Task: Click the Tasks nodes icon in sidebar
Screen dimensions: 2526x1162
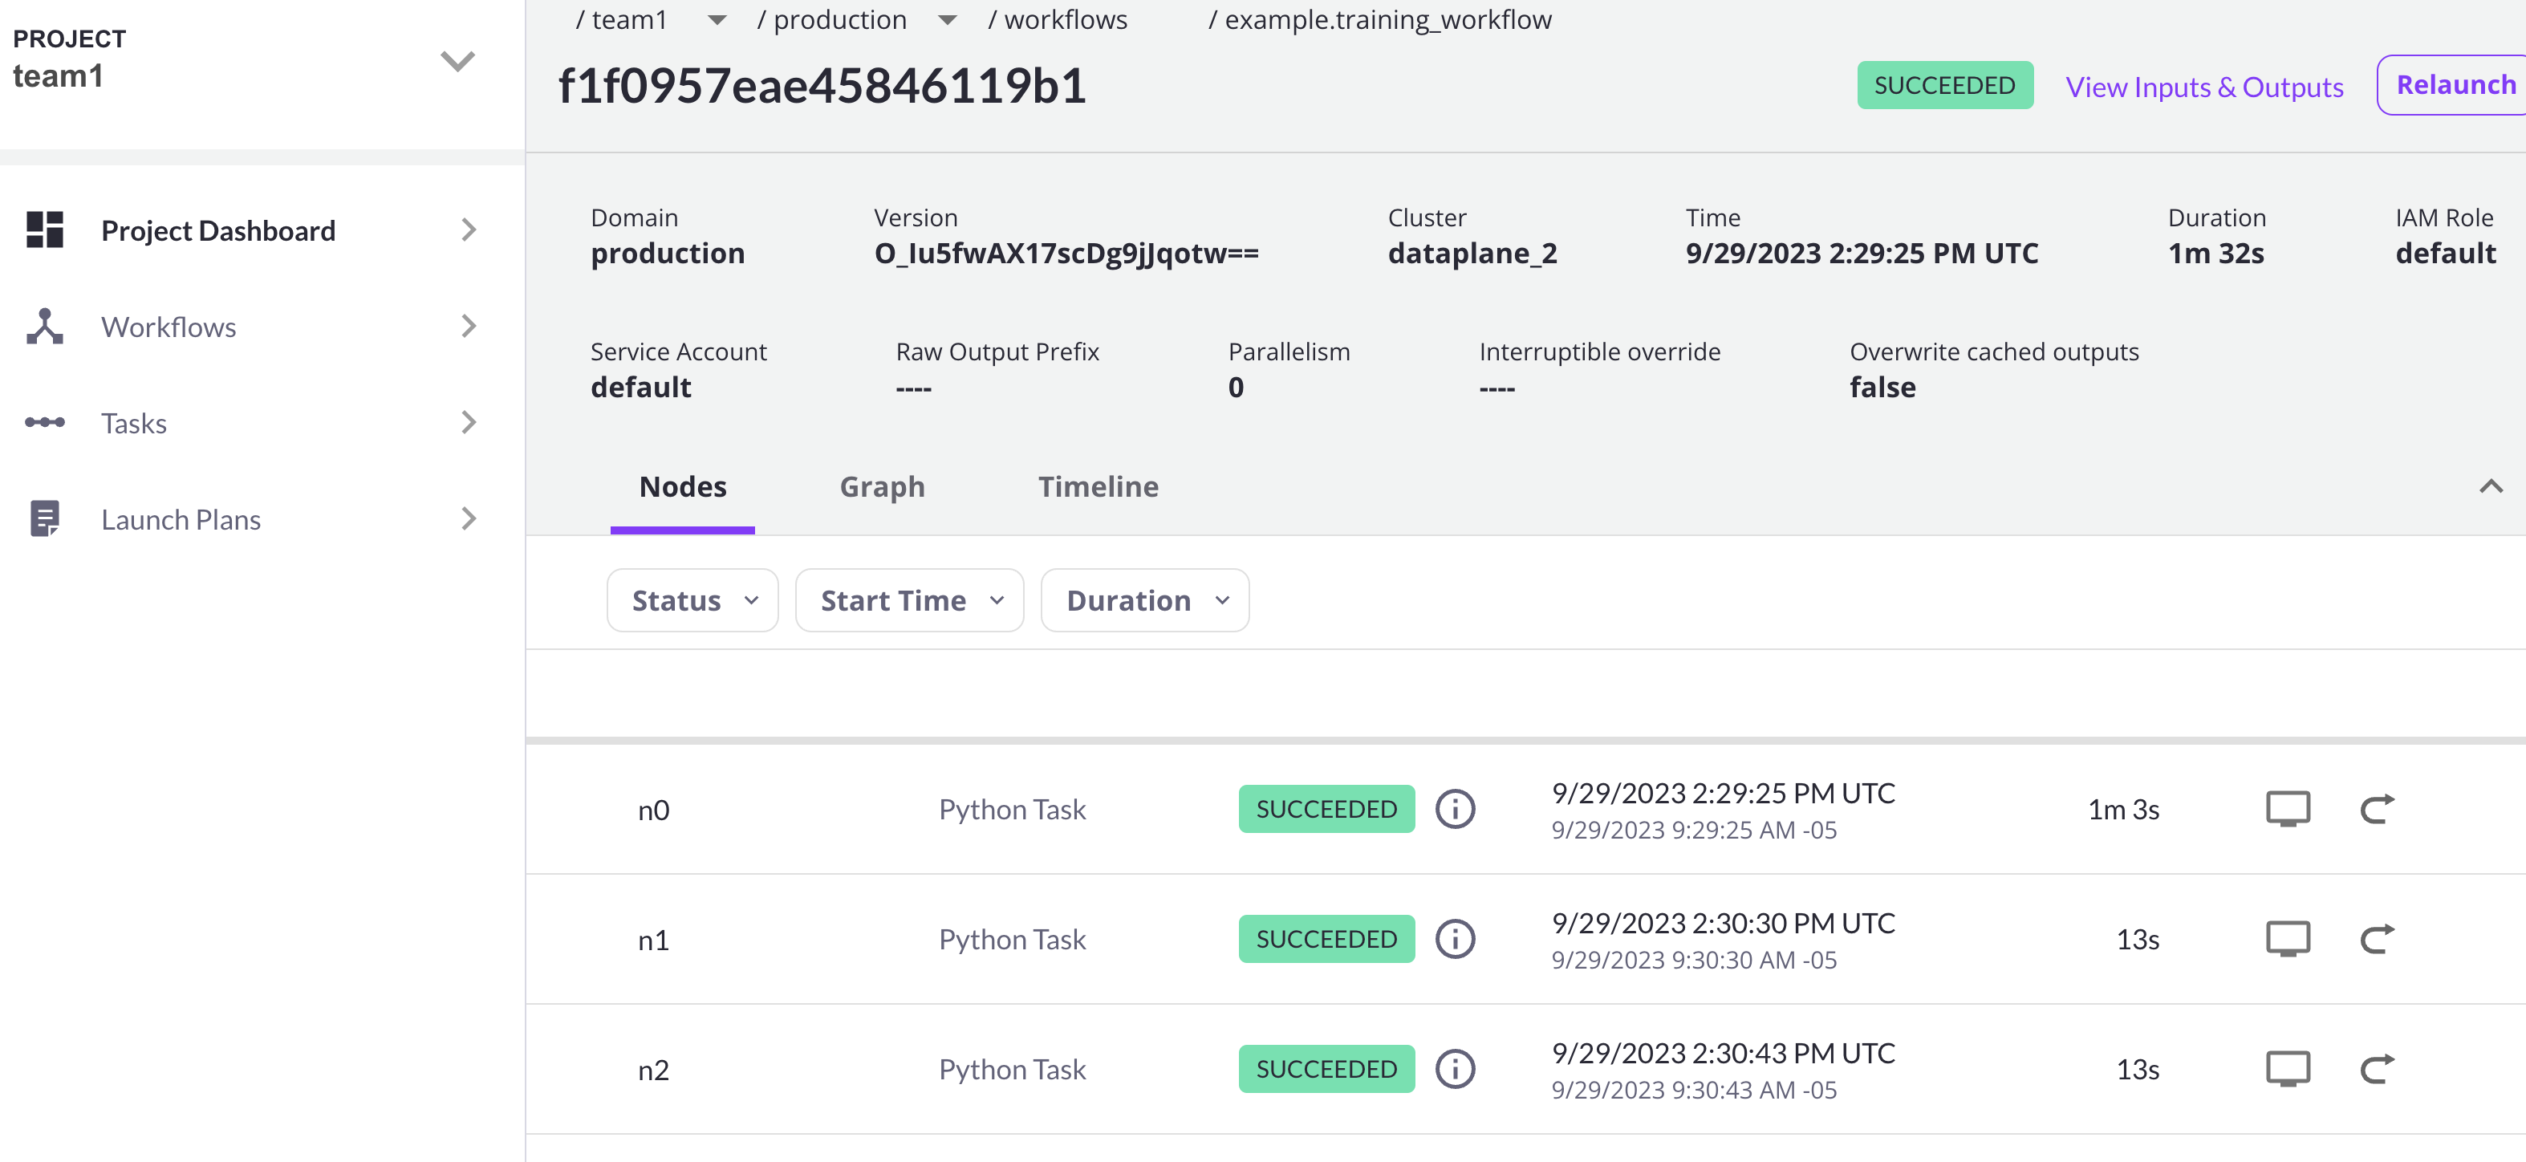Action: click(44, 423)
